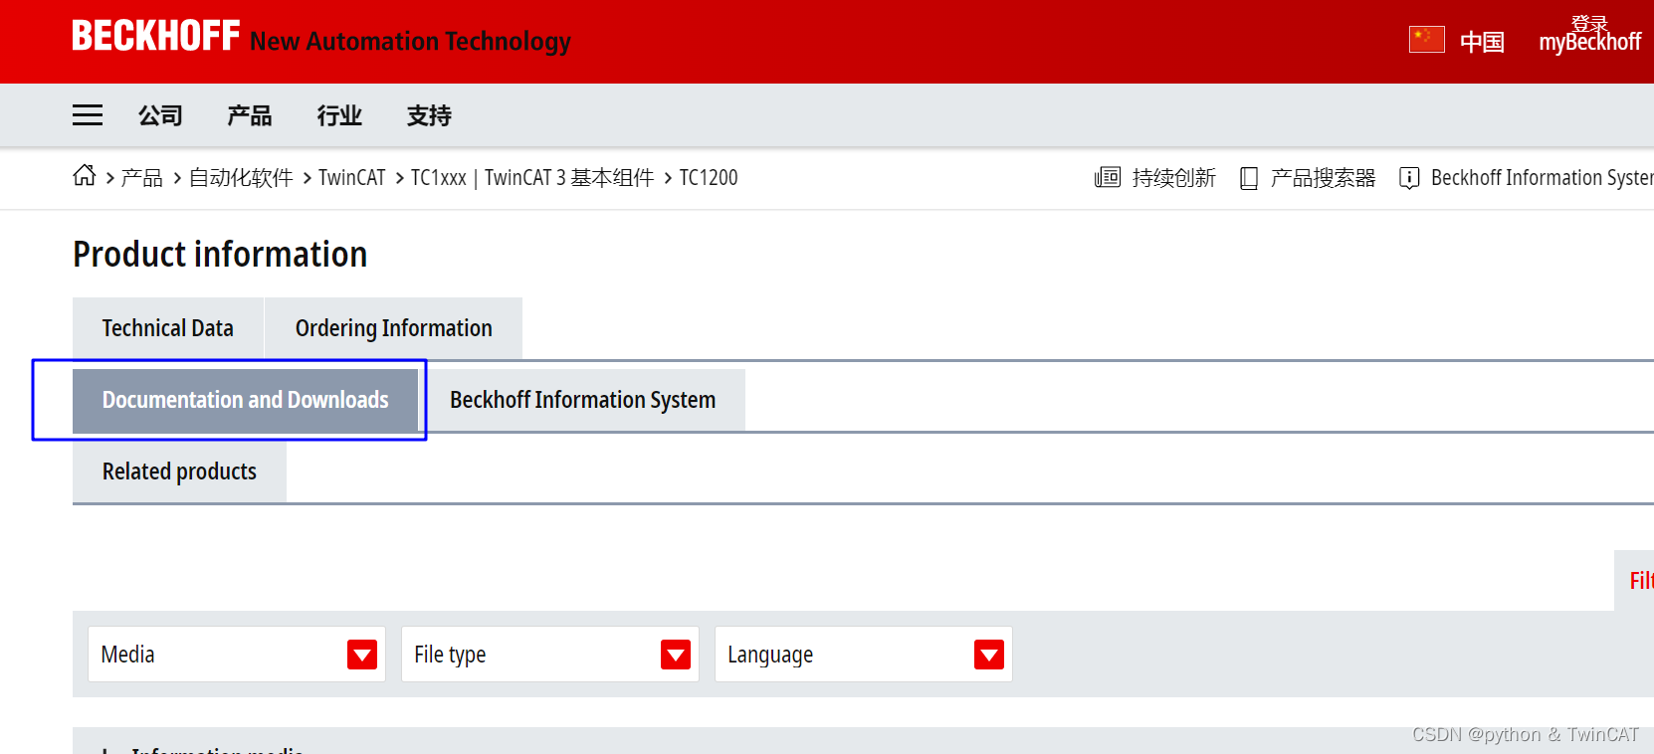Click the 产品 breadcrumb link
1654x754 pixels.
[142, 178]
